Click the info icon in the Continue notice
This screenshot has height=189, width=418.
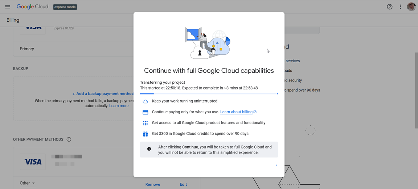[149, 149]
